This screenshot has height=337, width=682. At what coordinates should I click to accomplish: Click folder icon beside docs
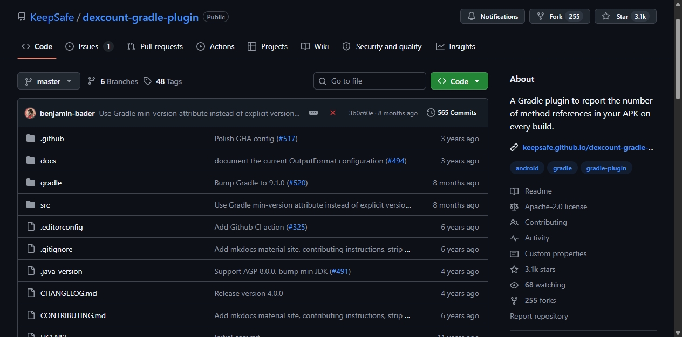31,161
